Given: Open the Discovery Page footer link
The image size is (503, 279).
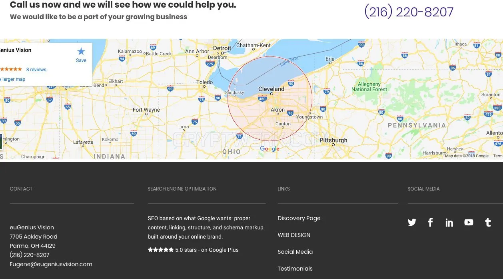Looking at the screenshot, I should (x=299, y=218).
